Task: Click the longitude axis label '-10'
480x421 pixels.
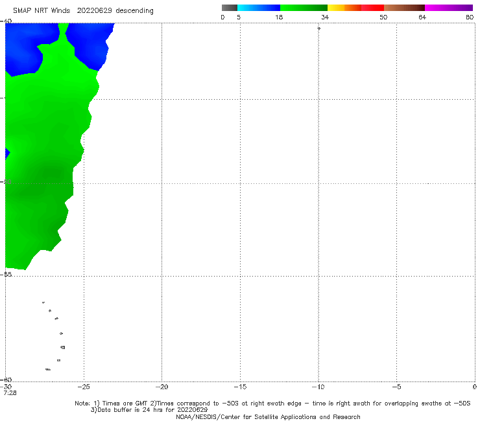Action: [318, 387]
